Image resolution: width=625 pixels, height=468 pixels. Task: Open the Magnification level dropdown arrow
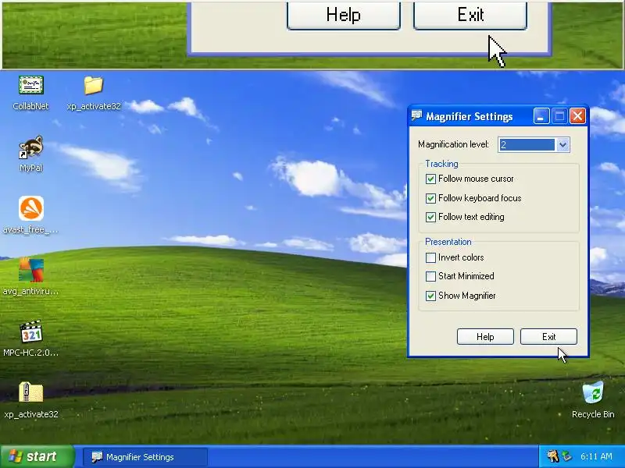click(562, 145)
